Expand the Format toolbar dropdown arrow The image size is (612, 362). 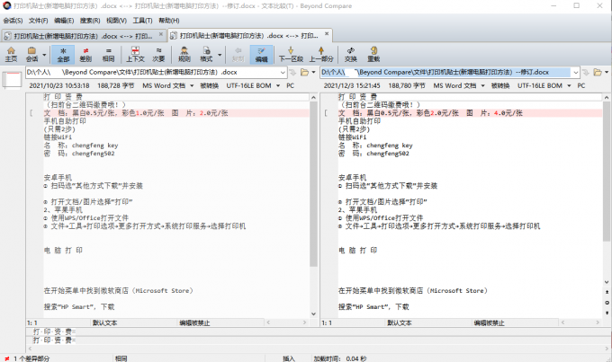pos(220,54)
